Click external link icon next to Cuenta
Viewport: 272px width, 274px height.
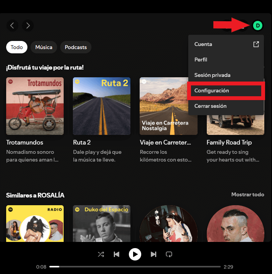point(256,44)
